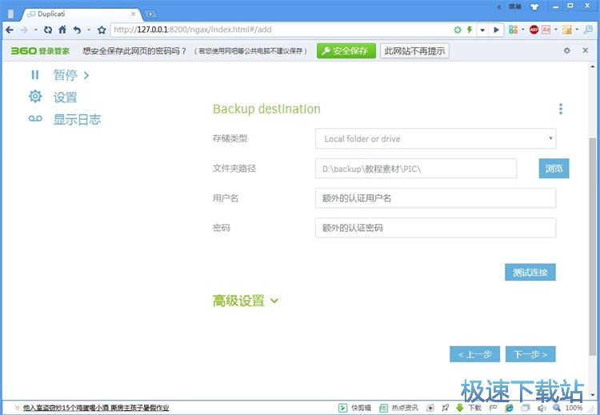Open the browser home page icon
The height and width of the screenshot is (415, 600).
(x=62, y=30)
